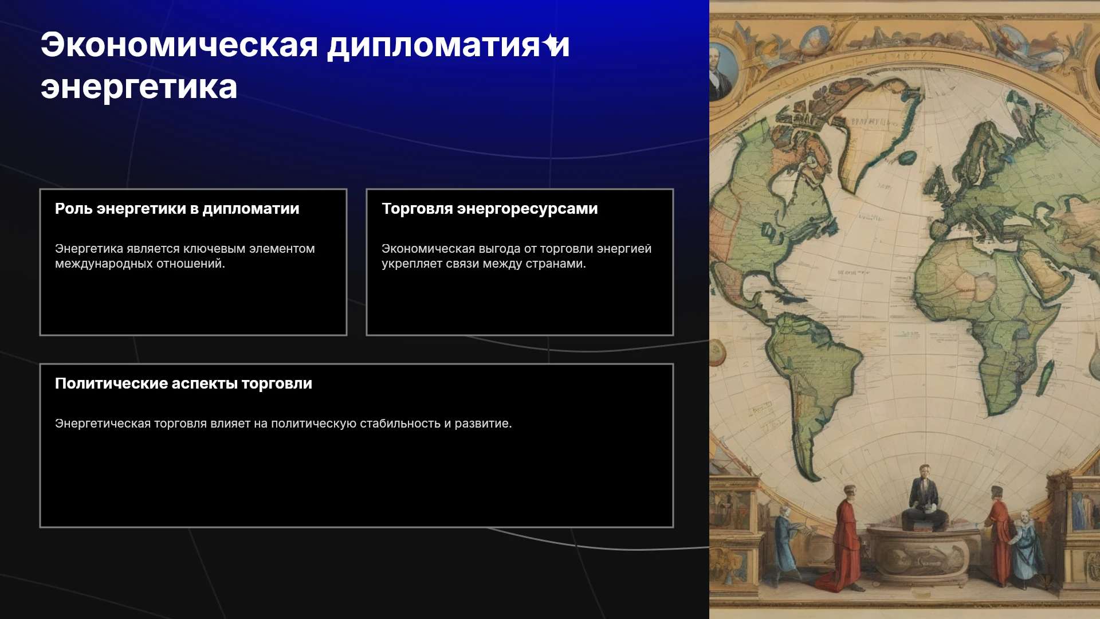Select the «Роль энергетики в дипломатии» heading
The height and width of the screenshot is (619, 1100).
point(177,209)
